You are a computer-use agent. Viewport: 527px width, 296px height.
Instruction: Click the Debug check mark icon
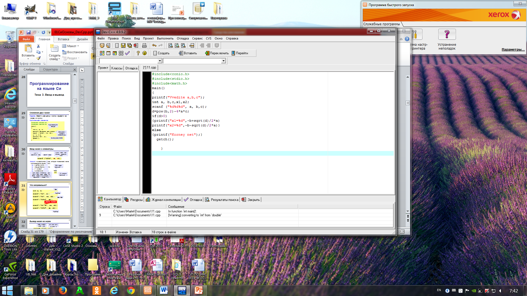point(127,53)
